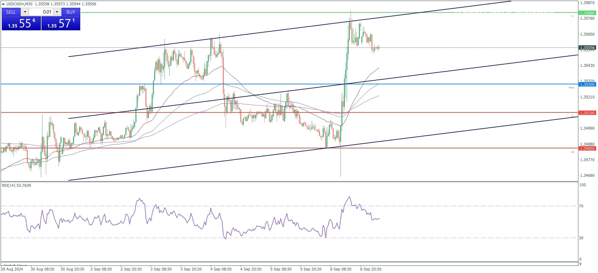Click the RSI scale value 100
The height and width of the screenshot is (273, 598).
582,185
